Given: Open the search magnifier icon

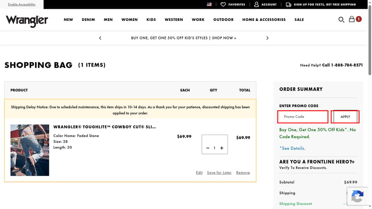Looking at the screenshot, I should coord(341,19).
